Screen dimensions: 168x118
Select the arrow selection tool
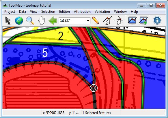click(8, 20)
